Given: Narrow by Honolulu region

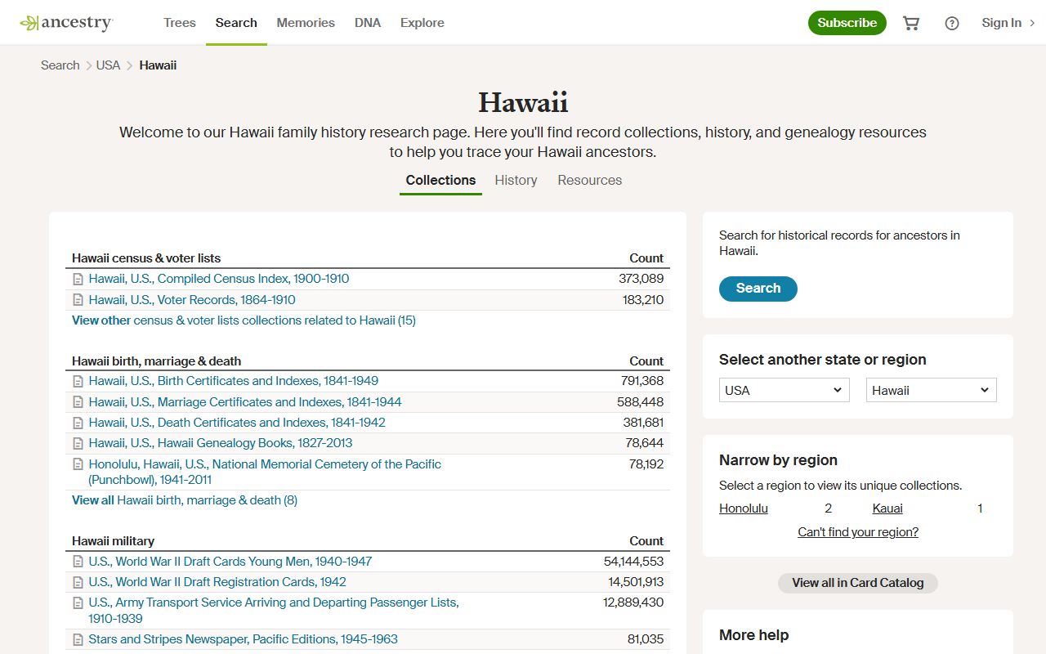Looking at the screenshot, I should click(744, 508).
